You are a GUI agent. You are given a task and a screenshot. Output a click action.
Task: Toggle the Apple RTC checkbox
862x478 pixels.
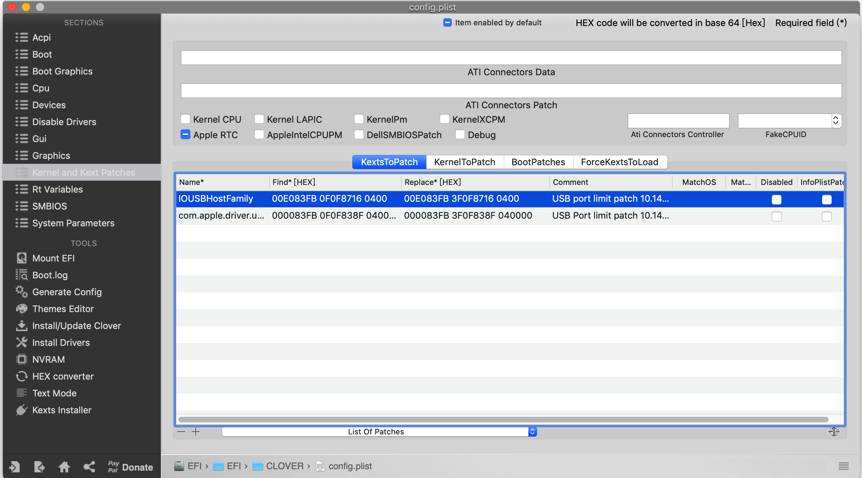(185, 135)
